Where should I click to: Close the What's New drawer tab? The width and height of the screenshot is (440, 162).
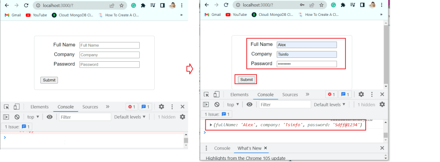click(x=266, y=148)
